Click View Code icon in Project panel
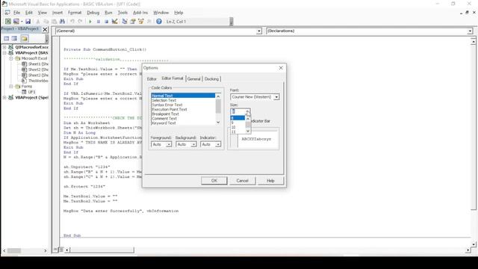 [7, 38]
